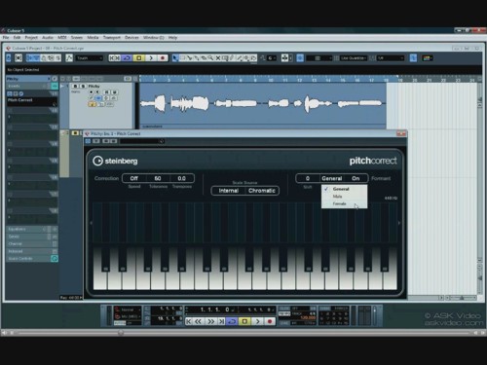This screenshot has height=365, width=487.
Task: Expand the Sends section in inspector
Action: (31, 237)
